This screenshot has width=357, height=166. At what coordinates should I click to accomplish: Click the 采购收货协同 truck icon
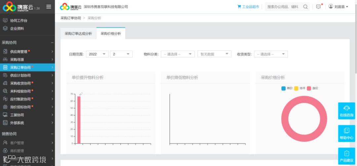[5, 83]
